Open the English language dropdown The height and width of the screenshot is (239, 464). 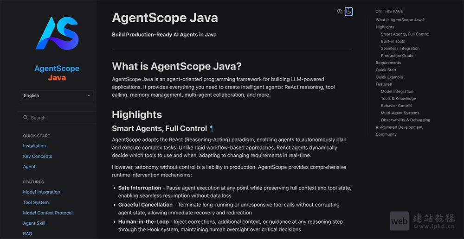[x=57, y=95]
